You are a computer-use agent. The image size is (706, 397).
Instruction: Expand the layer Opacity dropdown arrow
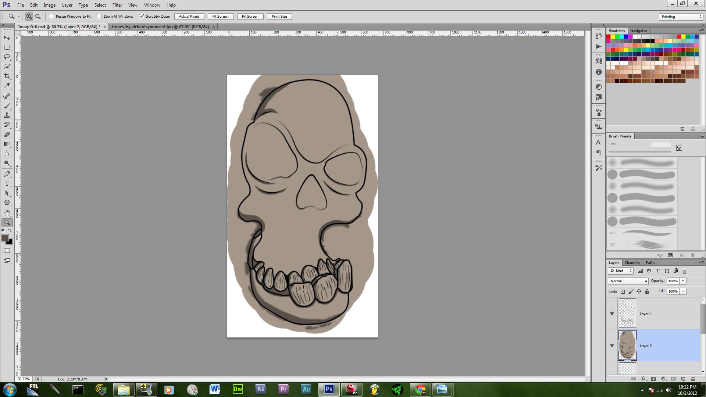pyautogui.click(x=683, y=281)
